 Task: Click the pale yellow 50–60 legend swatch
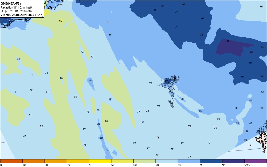point(122,161)
